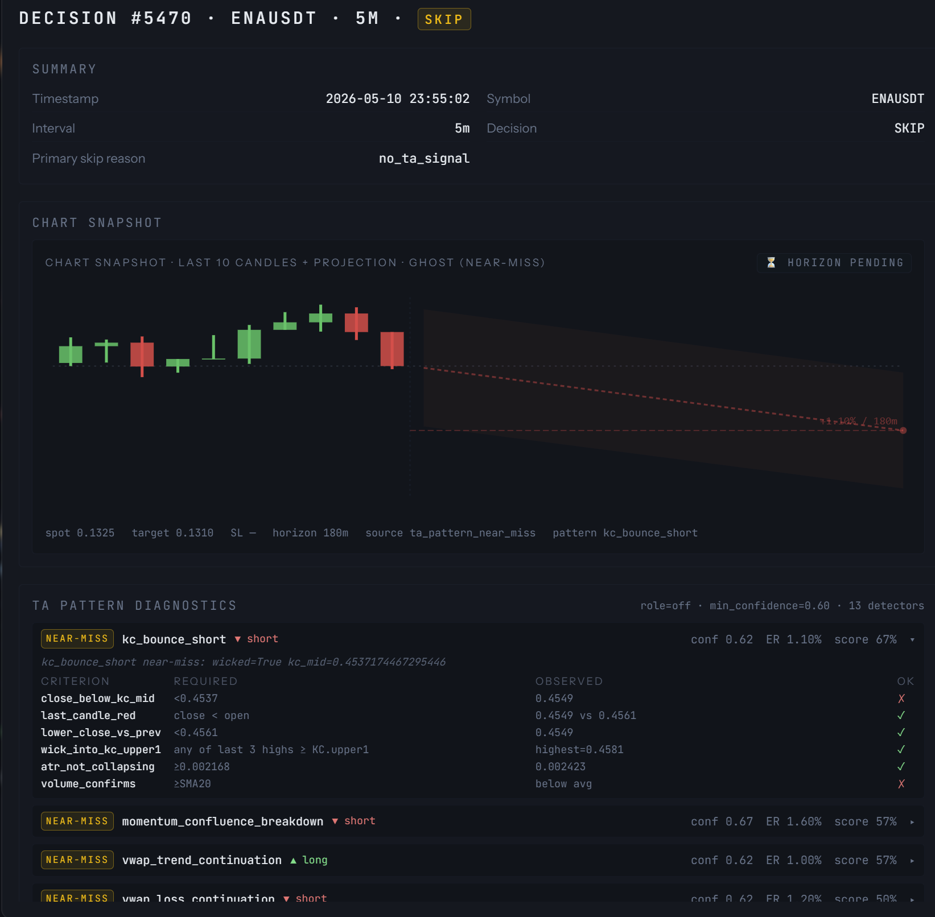Click the hourglass icon beside Horizon Pending
The width and height of the screenshot is (935, 917).
click(771, 263)
